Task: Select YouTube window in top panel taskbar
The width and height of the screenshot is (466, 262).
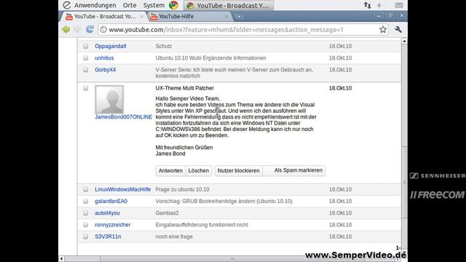Action: 228,5
